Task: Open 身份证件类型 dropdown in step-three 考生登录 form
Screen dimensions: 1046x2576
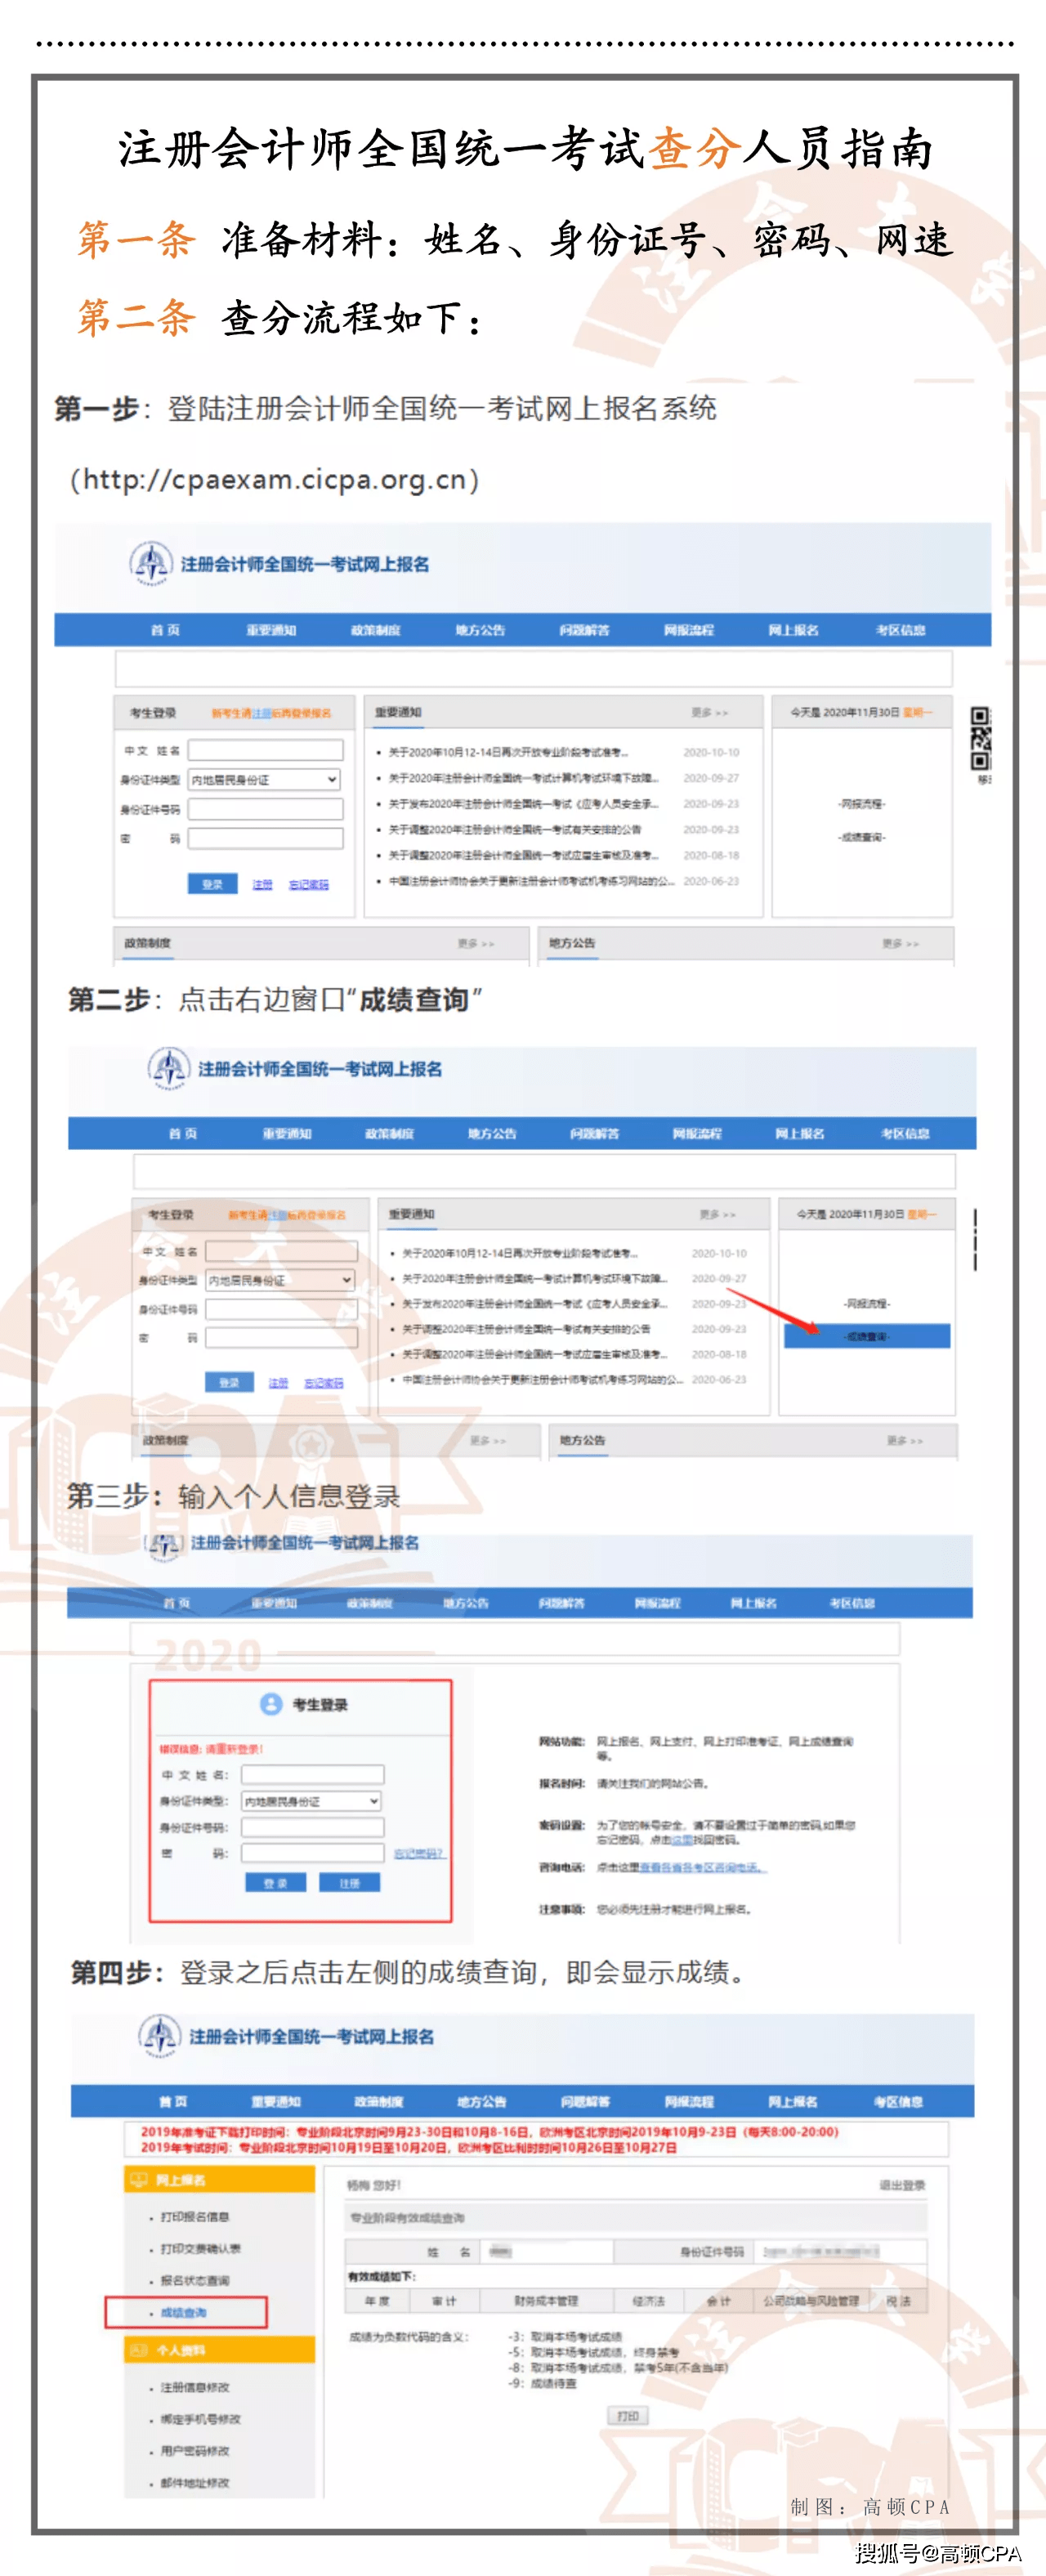Action: pos(312,1800)
